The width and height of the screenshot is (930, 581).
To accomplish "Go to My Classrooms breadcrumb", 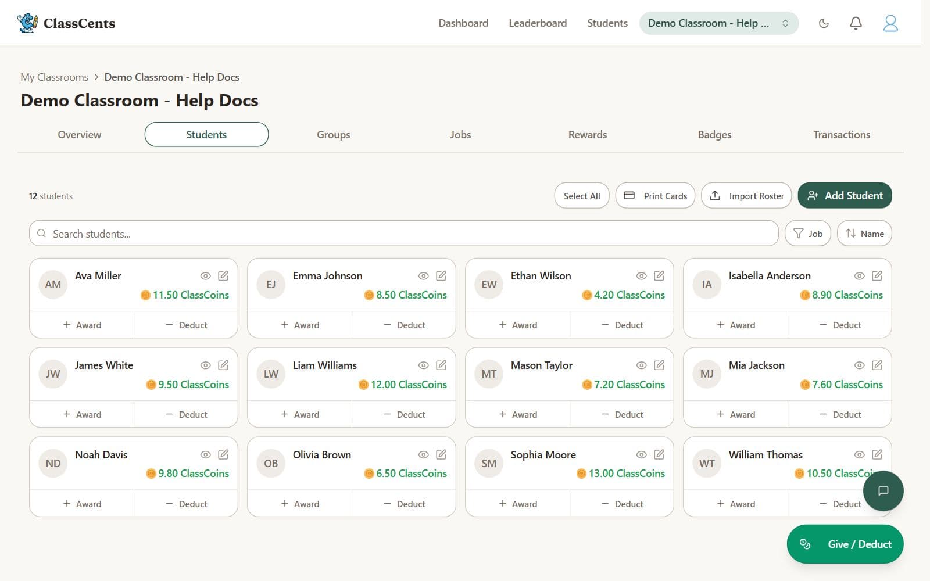I will click(x=55, y=77).
